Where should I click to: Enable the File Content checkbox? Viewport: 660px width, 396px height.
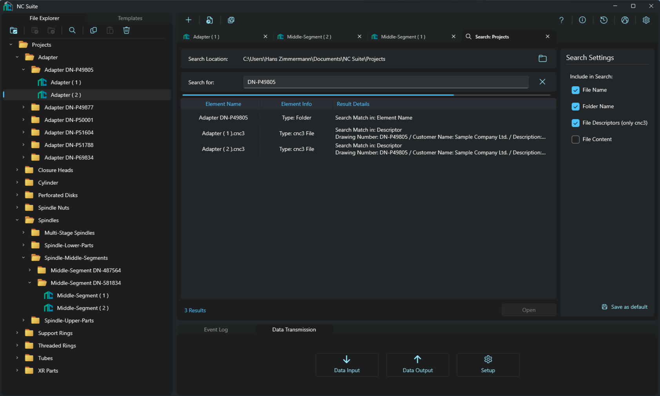click(575, 139)
